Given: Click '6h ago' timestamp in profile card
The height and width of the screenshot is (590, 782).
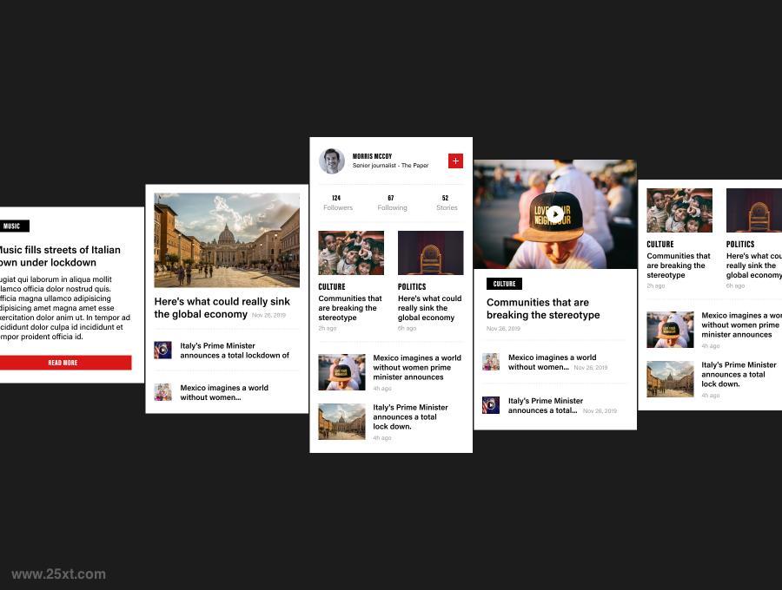Looking at the screenshot, I should [x=407, y=329].
